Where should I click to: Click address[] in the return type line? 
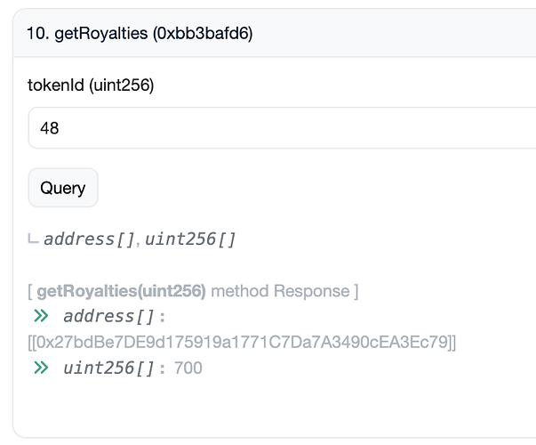pyautogui.click(x=89, y=239)
